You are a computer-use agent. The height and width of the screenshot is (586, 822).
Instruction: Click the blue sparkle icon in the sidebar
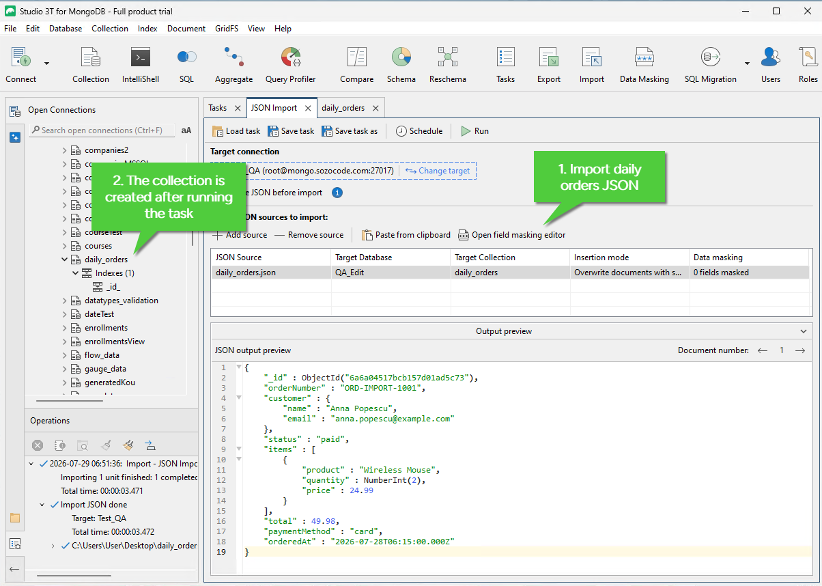[x=15, y=137]
